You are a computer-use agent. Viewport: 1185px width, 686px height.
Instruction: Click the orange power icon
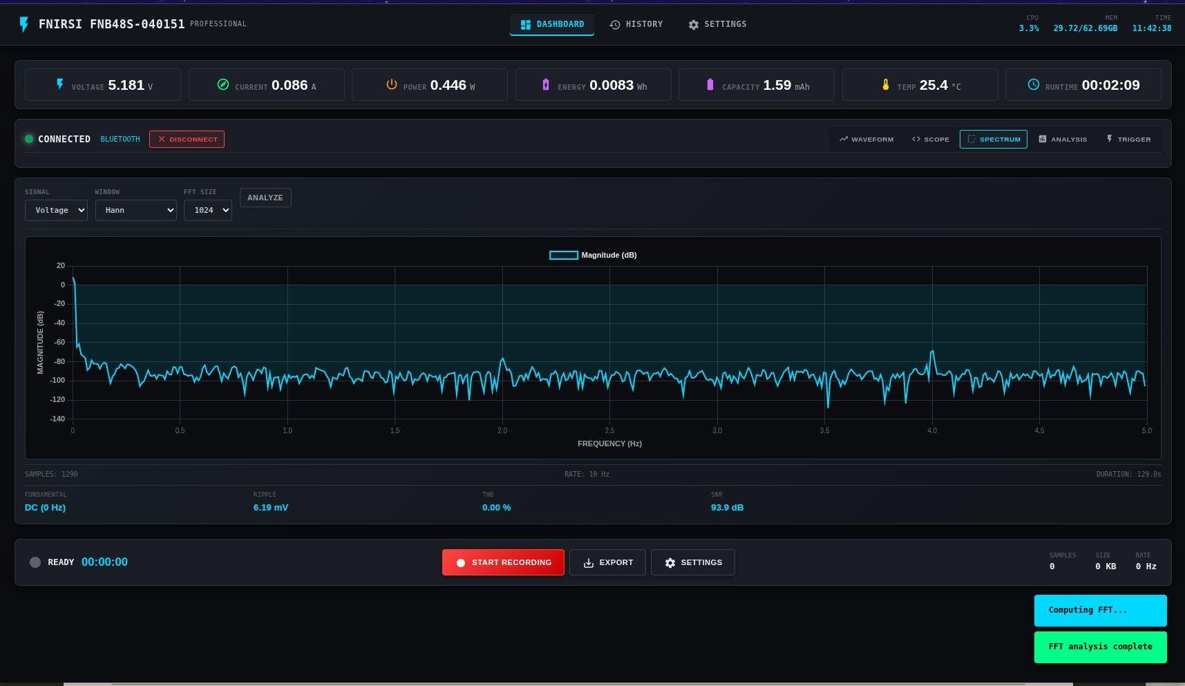391,84
